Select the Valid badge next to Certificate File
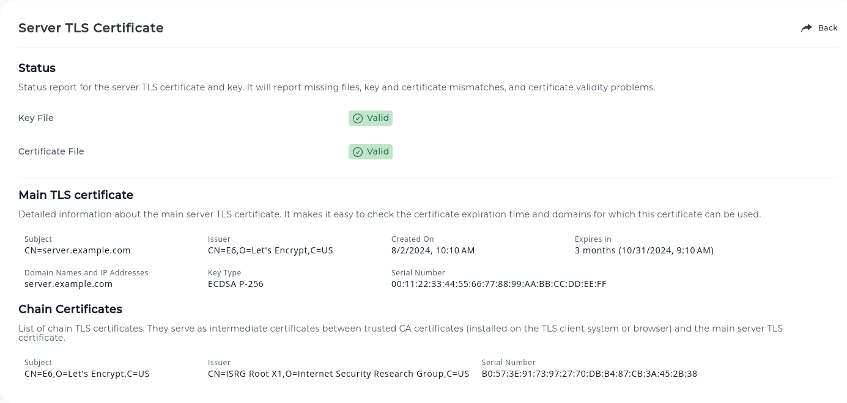Image resolution: width=847 pixels, height=403 pixels. pyautogui.click(x=370, y=151)
